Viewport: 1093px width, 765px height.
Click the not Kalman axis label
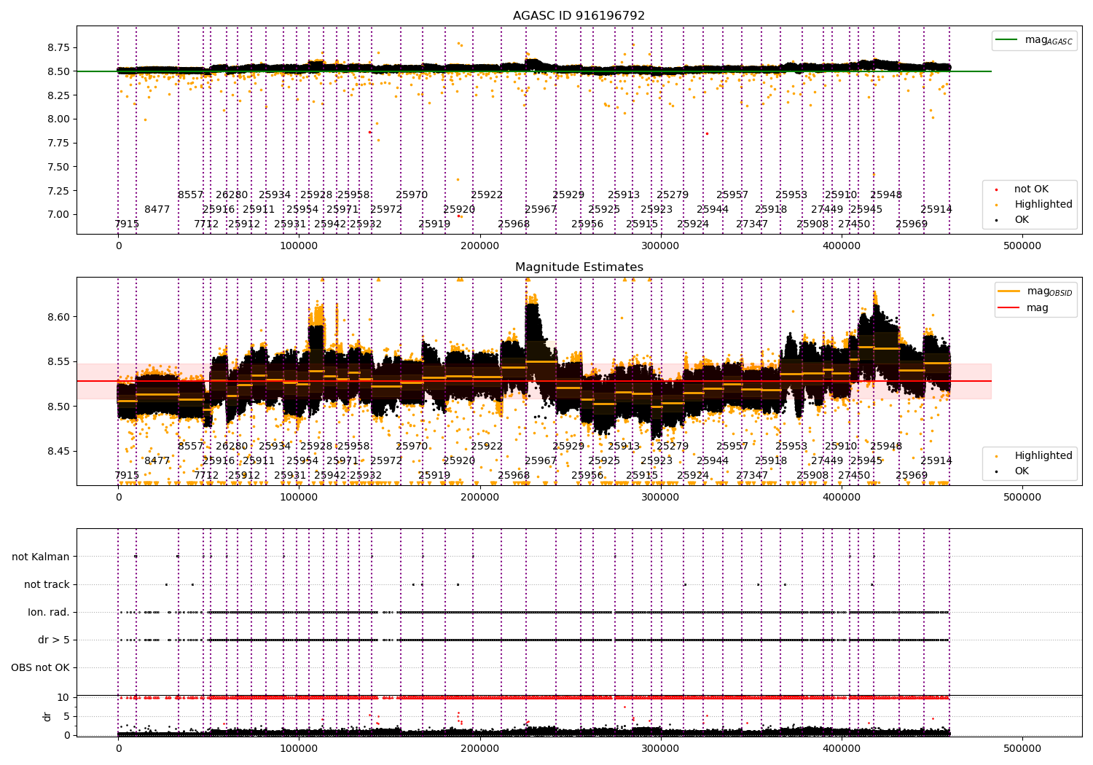(41, 557)
